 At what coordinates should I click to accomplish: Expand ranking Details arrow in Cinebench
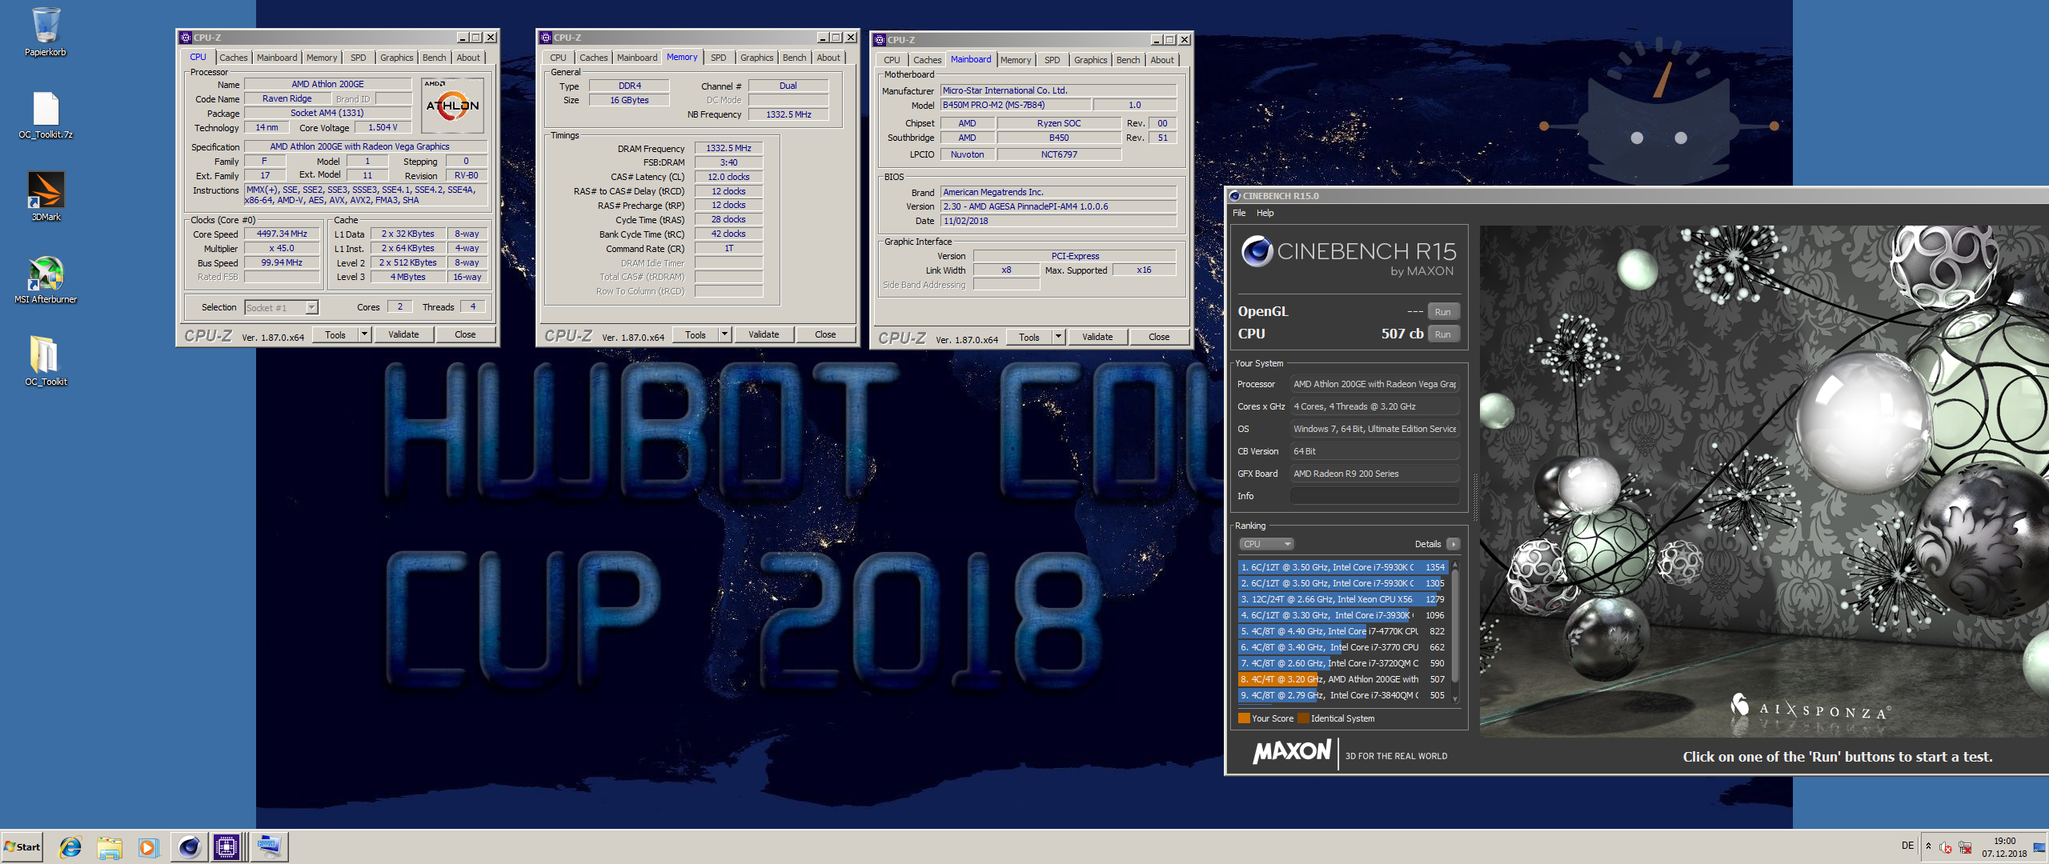[1454, 544]
